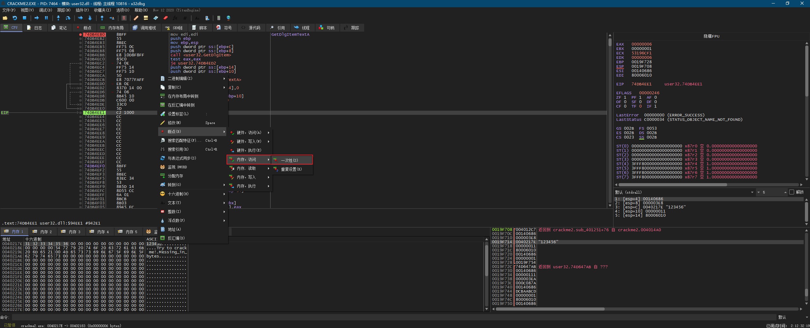This screenshot has width=810, height=328.
Task: Pause execution with the pause icon
Action: 46,18
